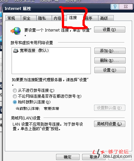
Task: Close the Internet 属性 dialog with X
Action: point(126,7)
